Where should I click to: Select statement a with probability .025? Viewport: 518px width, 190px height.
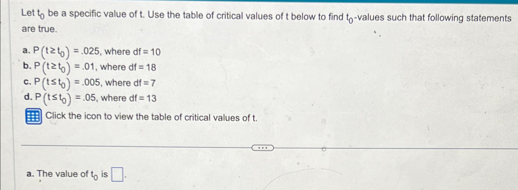click(x=91, y=52)
